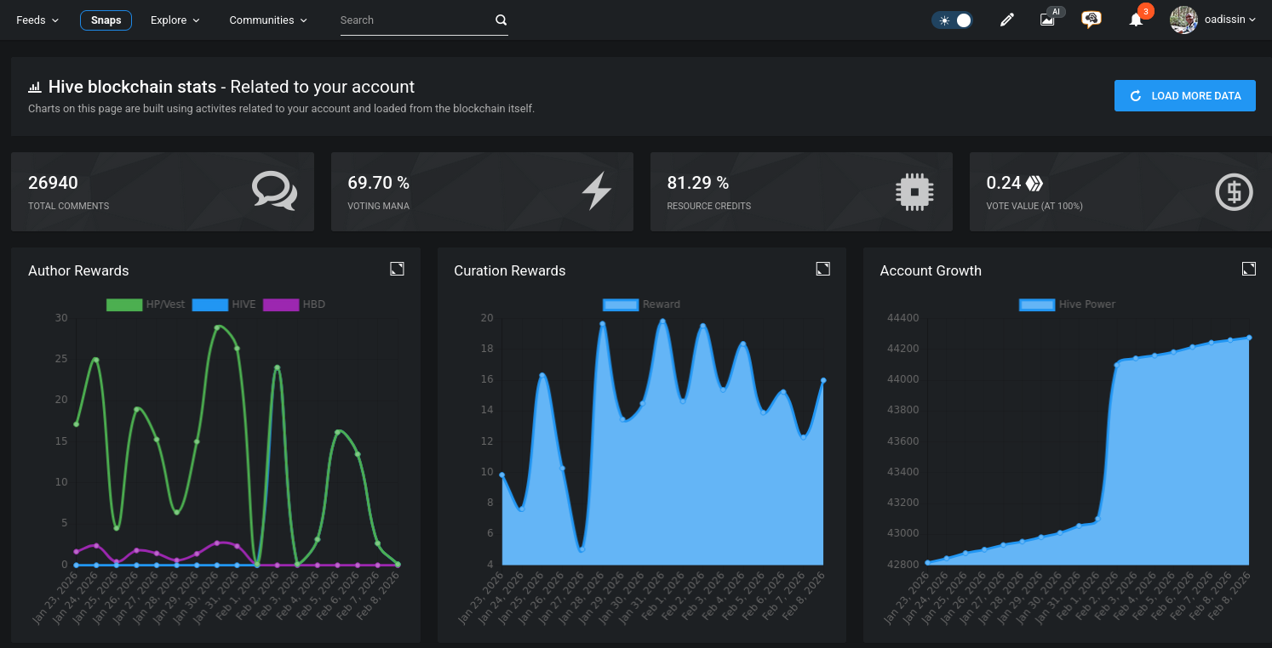Viewport: 1272px width, 648px height.
Task: Click the Jan 30 peak point on HP/Vest line
Action: [x=217, y=327]
